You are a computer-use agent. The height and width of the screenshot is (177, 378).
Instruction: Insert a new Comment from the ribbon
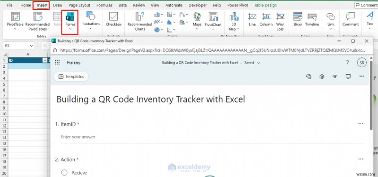[350, 19]
